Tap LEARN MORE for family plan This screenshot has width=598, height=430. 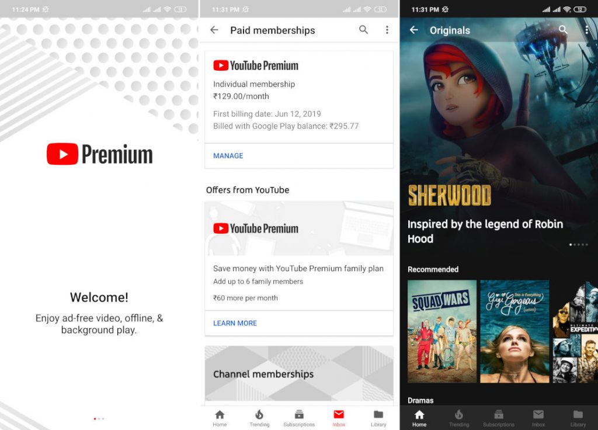[x=235, y=323]
